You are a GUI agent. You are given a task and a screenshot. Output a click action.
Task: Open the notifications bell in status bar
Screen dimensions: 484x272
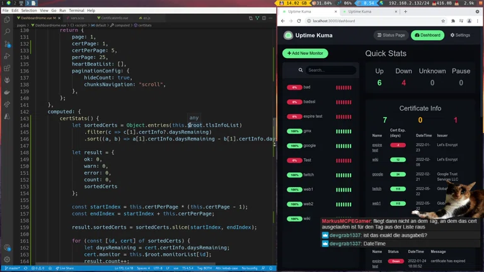(x=271, y=268)
